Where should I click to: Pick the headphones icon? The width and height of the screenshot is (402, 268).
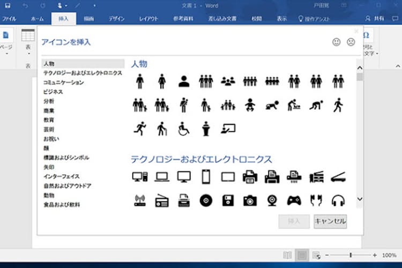coord(338,200)
